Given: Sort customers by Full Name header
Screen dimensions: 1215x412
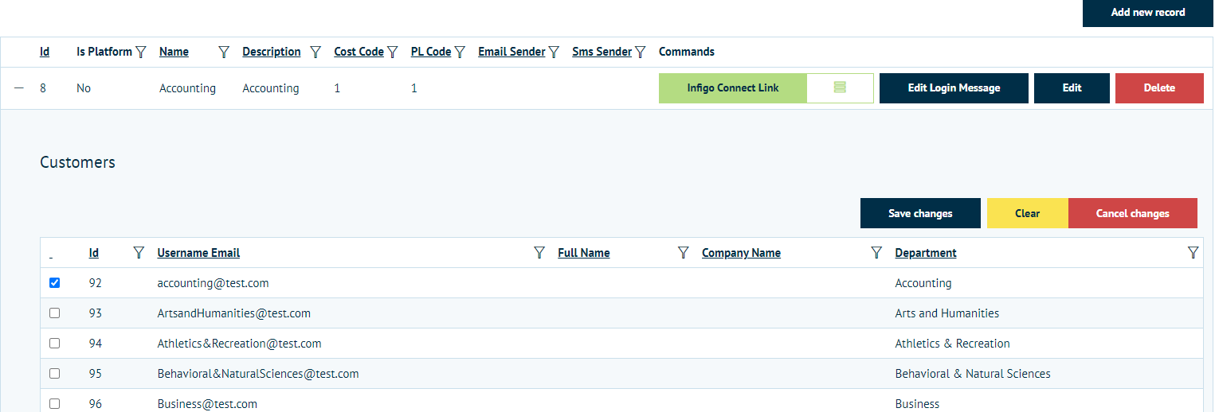Looking at the screenshot, I should 583,253.
